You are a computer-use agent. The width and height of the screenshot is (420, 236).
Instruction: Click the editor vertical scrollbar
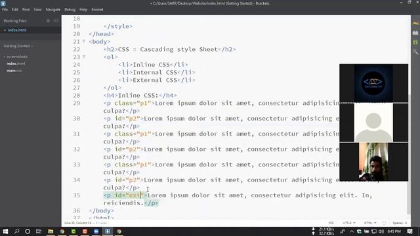[409, 154]
